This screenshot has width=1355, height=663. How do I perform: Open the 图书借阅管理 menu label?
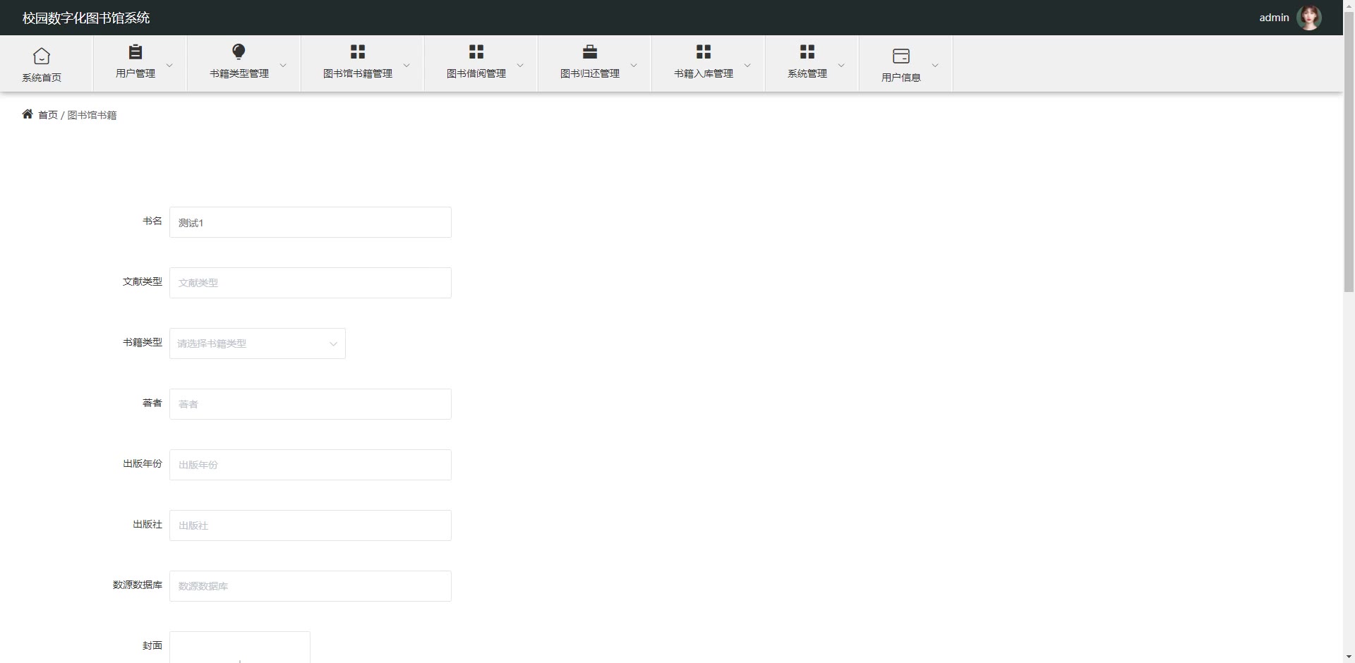click(x=476, y=73)
